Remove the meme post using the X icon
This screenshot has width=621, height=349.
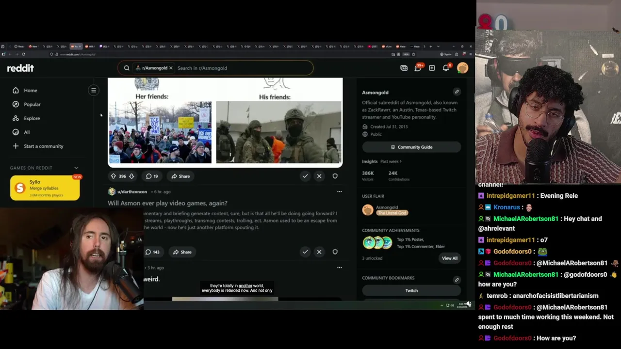pyautogui.click(x=319, y=176)
